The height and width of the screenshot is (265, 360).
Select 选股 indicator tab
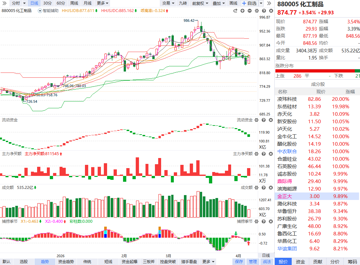coord(24,262)
